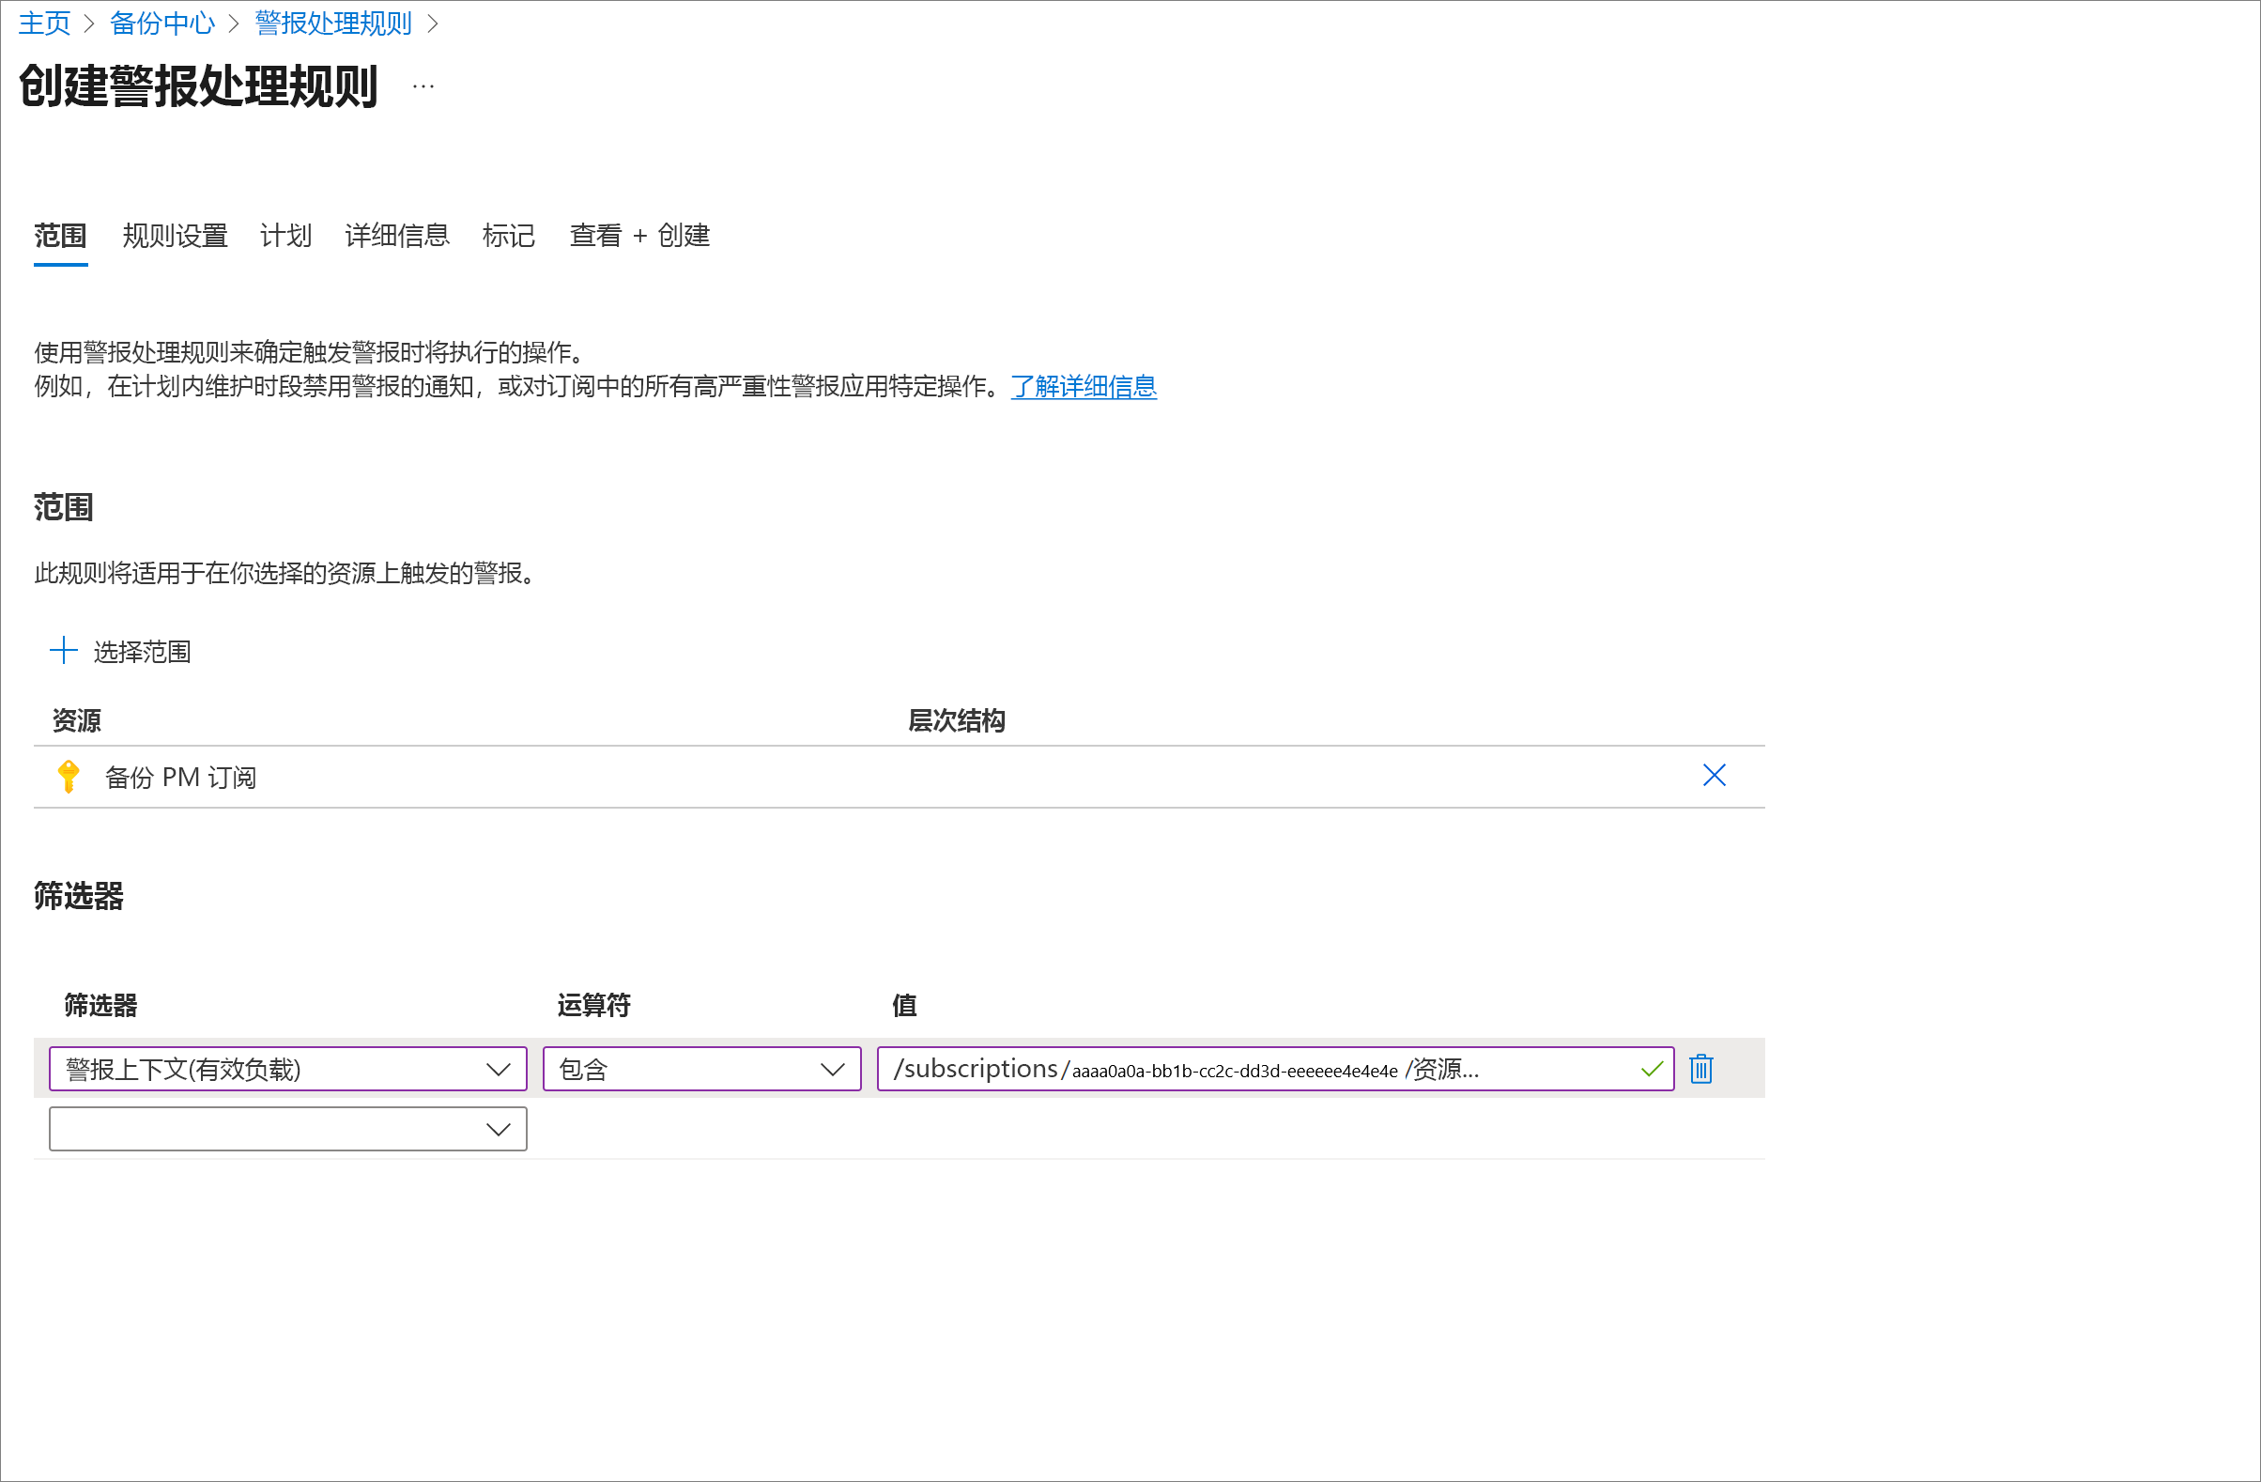Image resolution: width=2261 pixels, height=1482 pixels.
Task: Switch to the 规则设置 tab
Action: (175, 235)
